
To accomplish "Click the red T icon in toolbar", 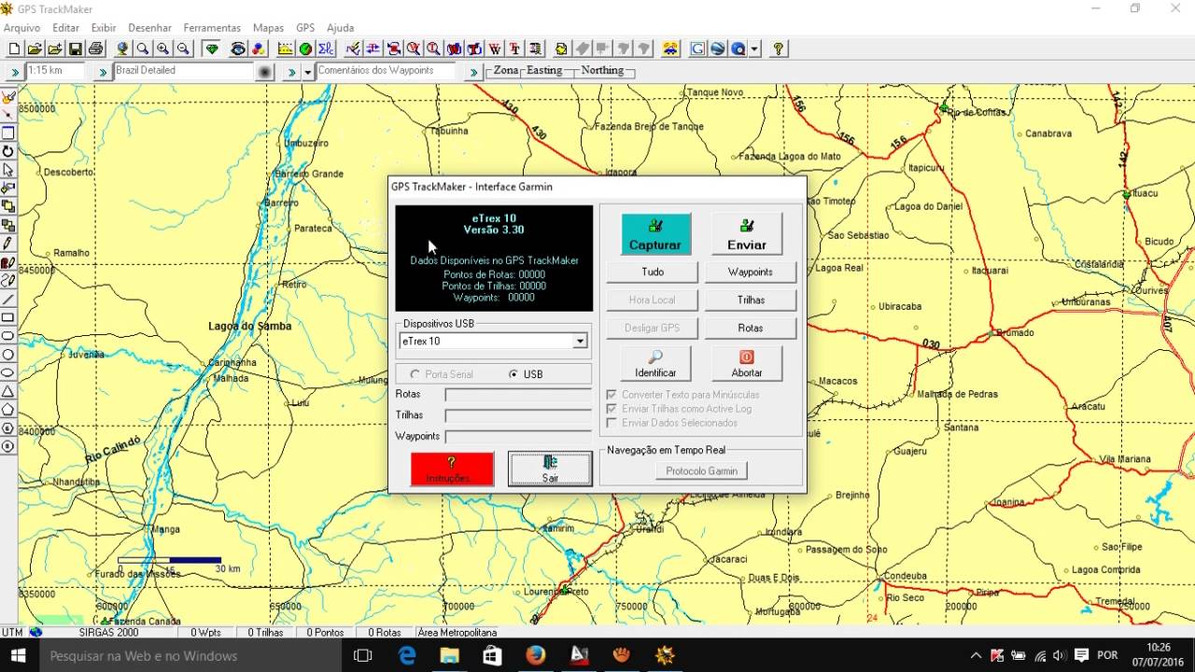I will point(514,49).
